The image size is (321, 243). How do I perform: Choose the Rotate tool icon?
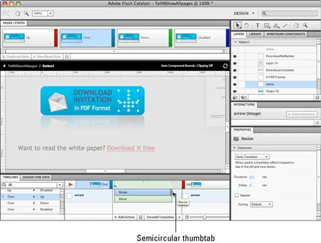247,26
